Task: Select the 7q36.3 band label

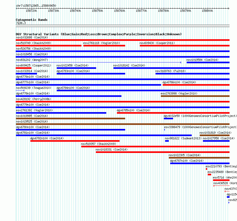Action: coord(21,23)
